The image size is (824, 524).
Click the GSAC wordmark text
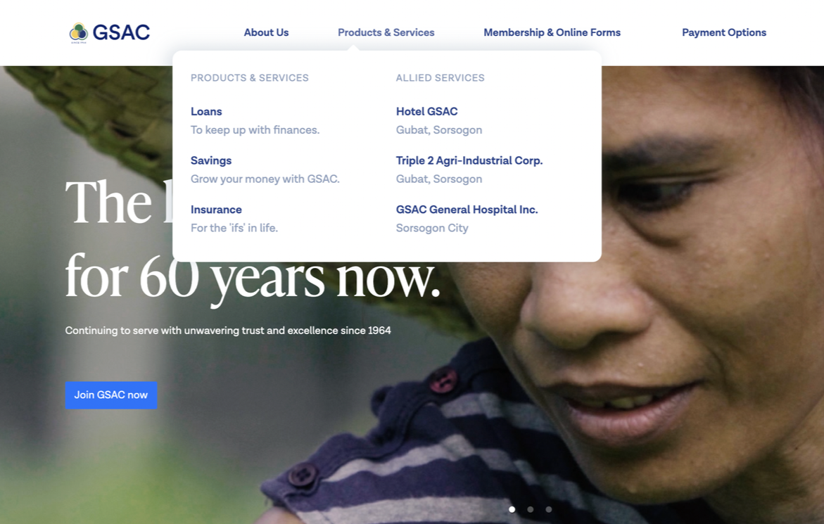[x=122, y=32]
